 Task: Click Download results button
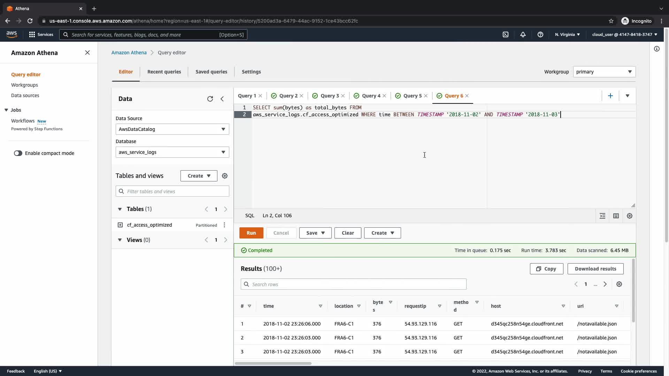tap(595, 269)
